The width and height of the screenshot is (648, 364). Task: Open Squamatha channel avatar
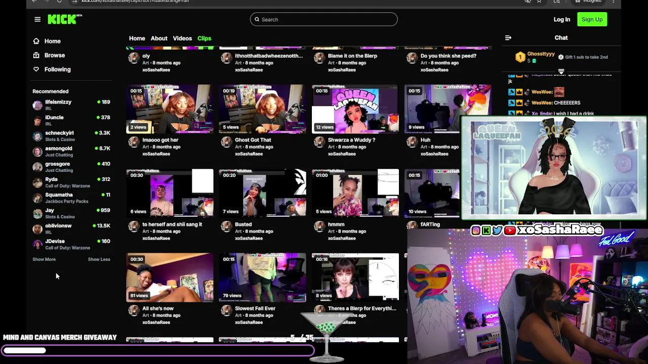(37, 198)
